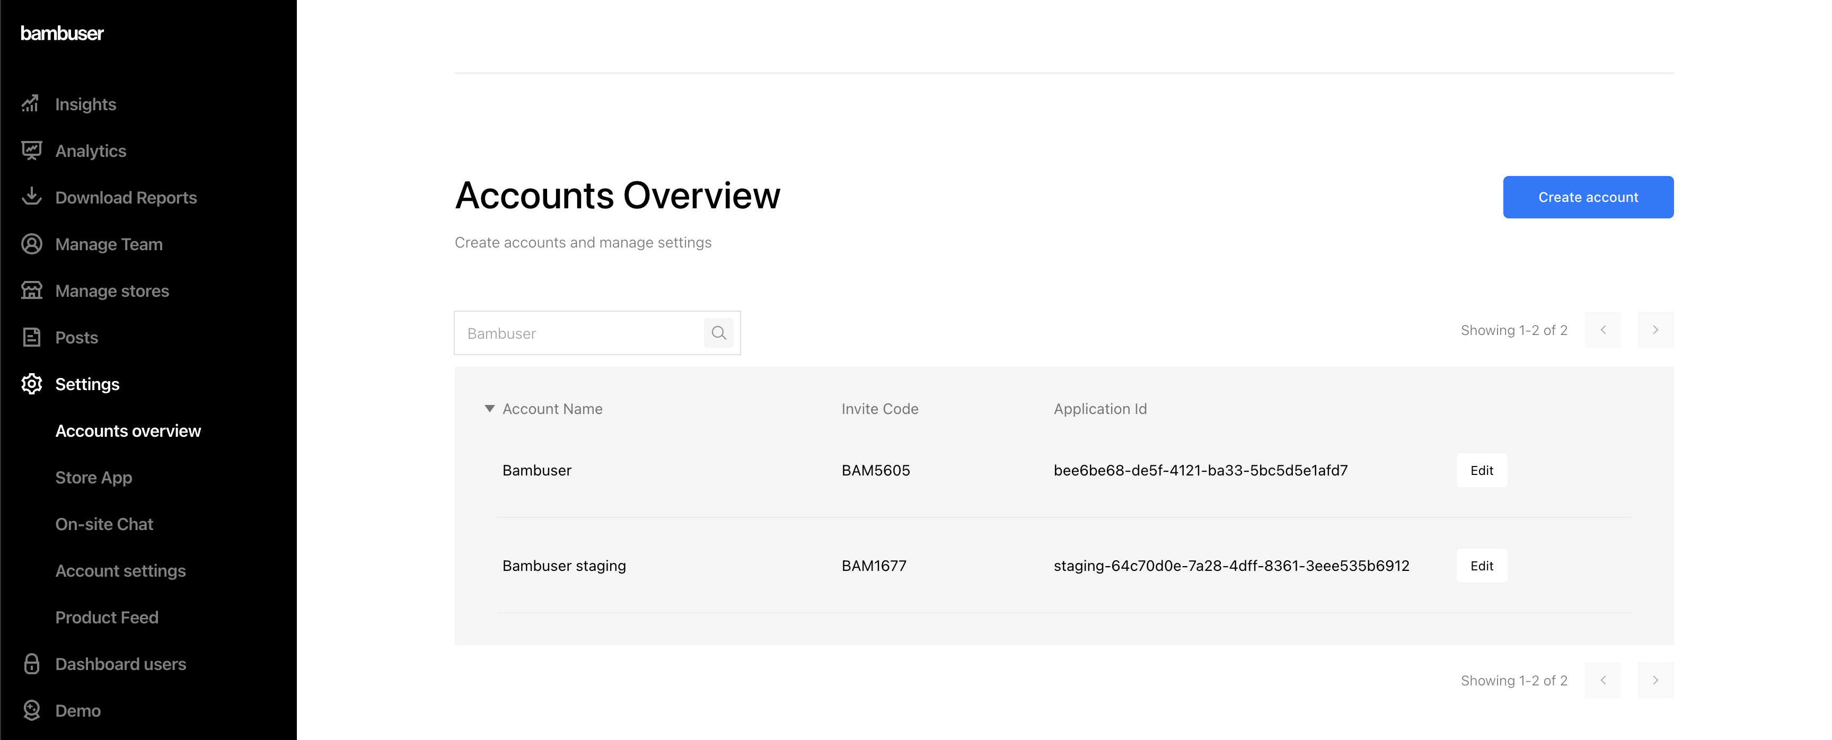Image resolution: width=1832 pixels, height=740 pixels.
Task: Click the Manage stores shop icon
Action: pos(31,290)
